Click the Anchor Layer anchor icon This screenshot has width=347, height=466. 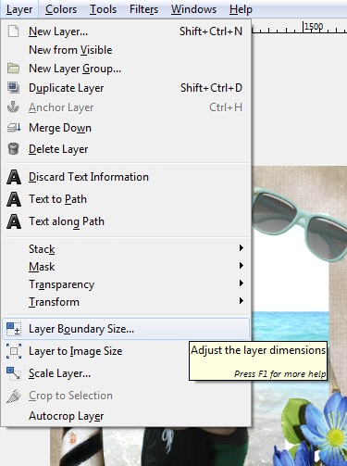(13, 107)
